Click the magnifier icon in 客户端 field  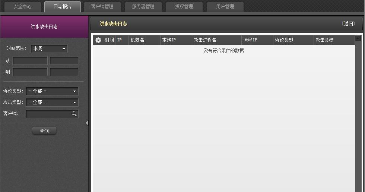[x=74, y=114]
